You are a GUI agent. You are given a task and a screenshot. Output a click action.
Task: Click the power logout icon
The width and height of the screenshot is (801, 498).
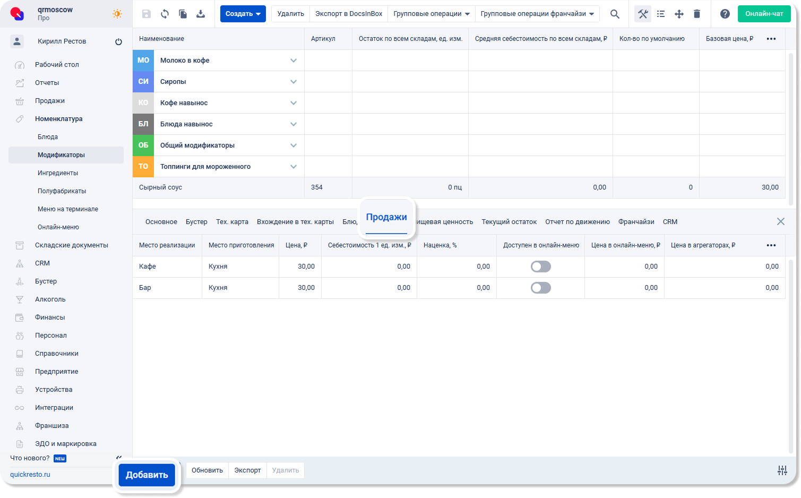[118, 41]
